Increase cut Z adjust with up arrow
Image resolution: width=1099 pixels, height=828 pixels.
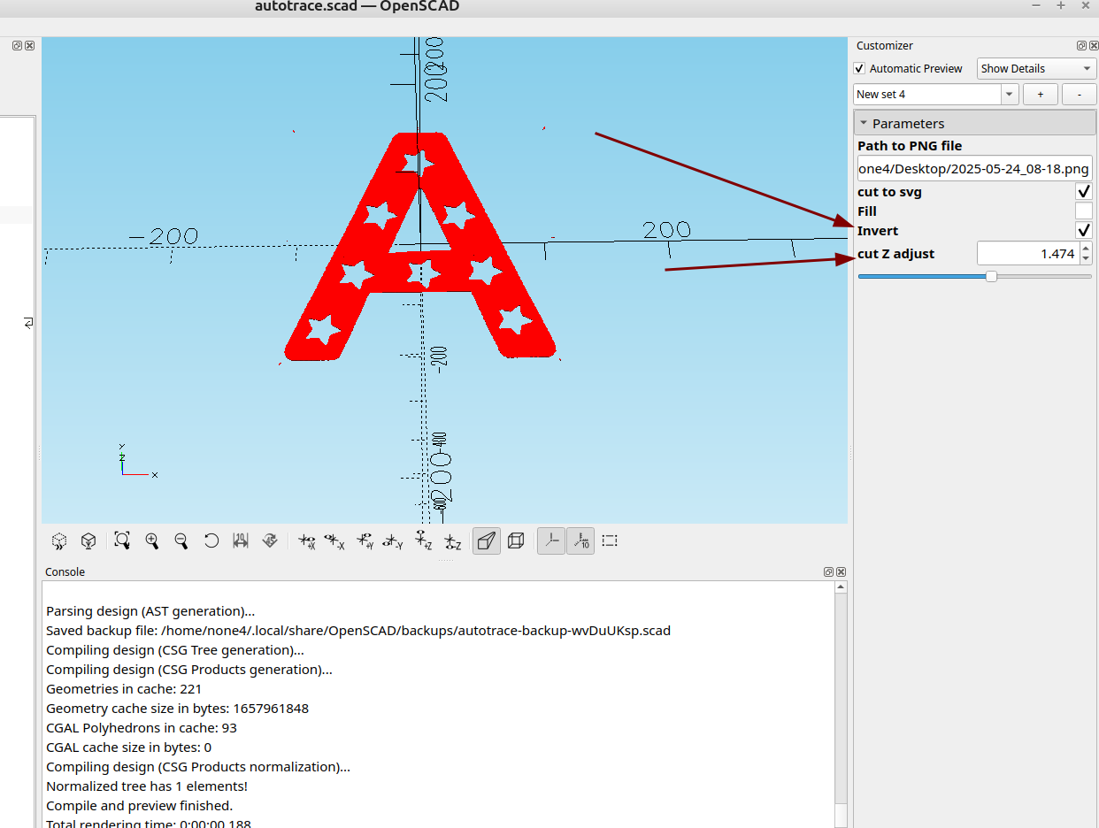click(x=1086, y=249)
